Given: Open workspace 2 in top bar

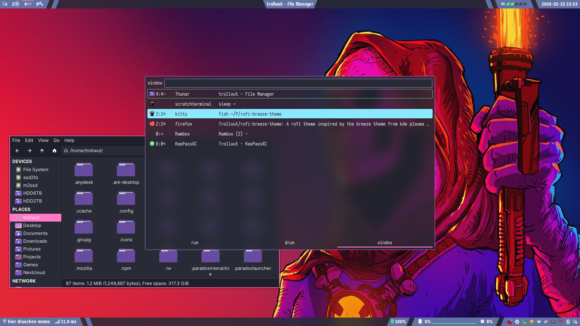Looking at the screenshot, I should click(x=15, y=4).
